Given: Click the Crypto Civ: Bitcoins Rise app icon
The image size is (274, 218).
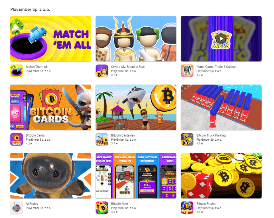Looking at the screenshot, I should [102, 71].
